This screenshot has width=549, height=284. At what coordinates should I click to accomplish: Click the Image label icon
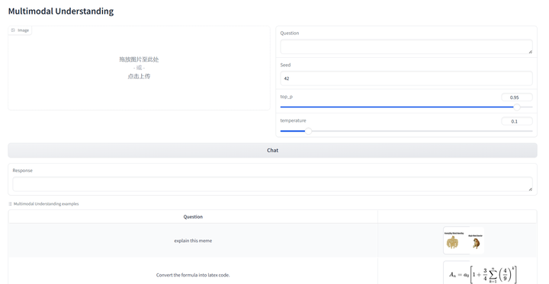[x=13, y=30]
